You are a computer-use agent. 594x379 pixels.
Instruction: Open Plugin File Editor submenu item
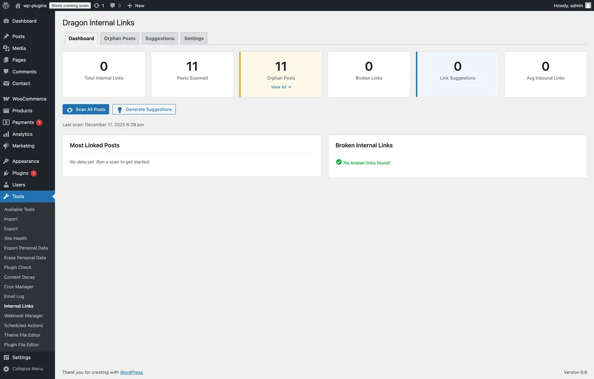click(x=21, y=345)
